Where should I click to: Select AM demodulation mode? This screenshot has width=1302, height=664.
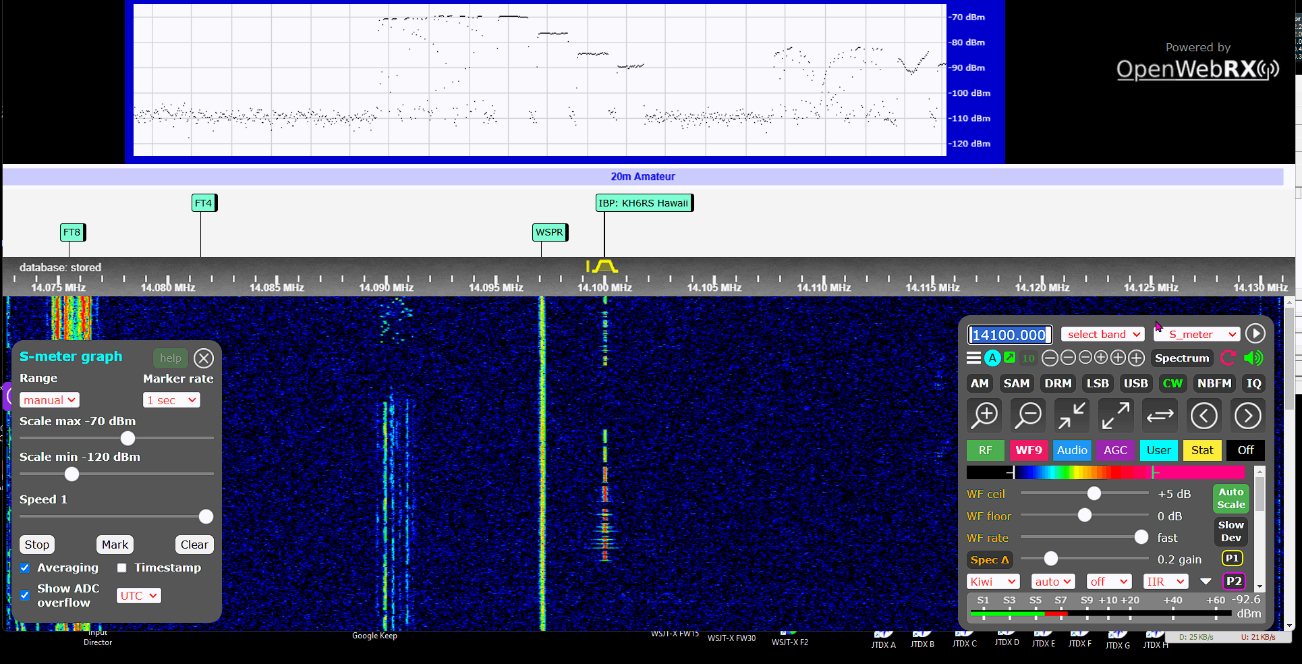click(980, 383)
